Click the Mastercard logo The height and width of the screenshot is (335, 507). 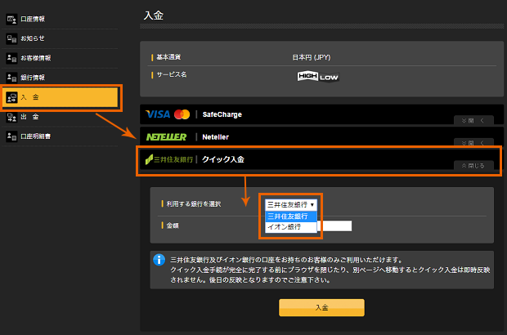pos(182,114)
